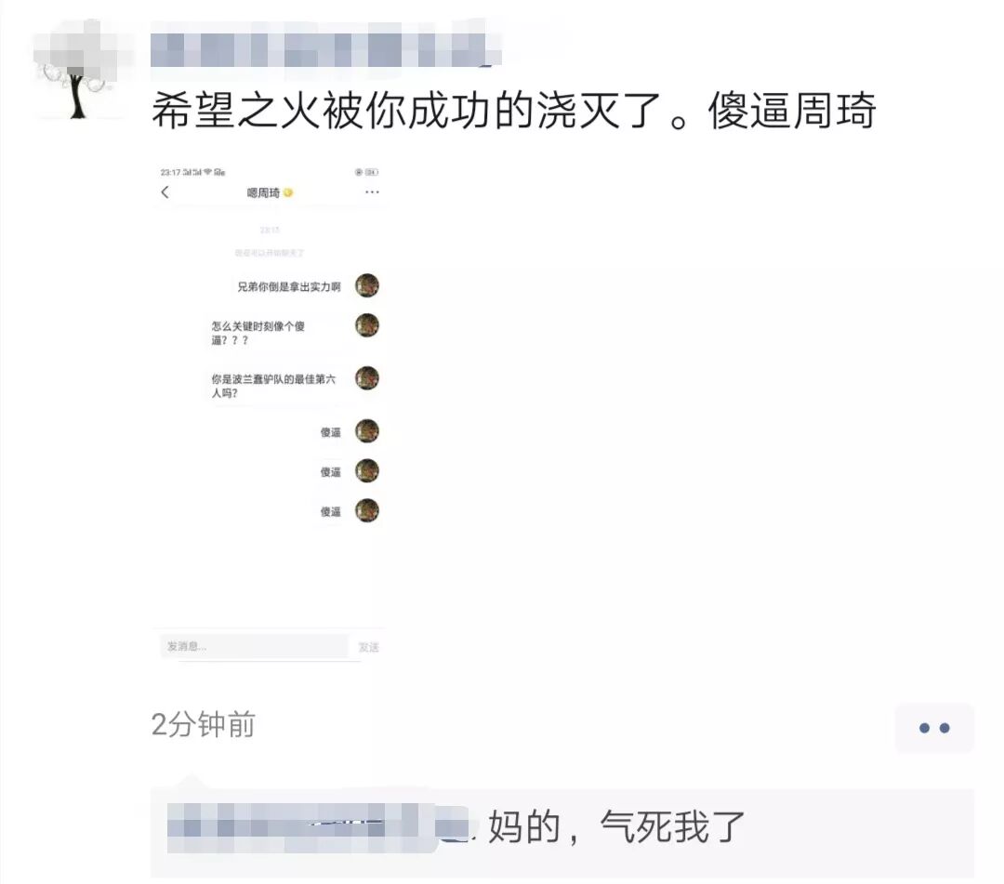The width and height of the screenshot is (1004, 884).
Task: Open the poster's blurred username link
Action: (x=326, y=45)
